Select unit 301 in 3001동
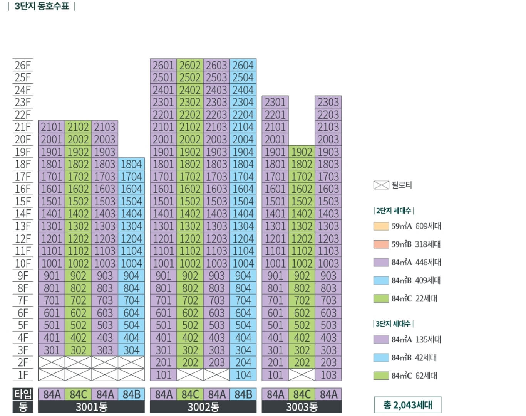The width and height of the screenshot is (526, 416). click(52, 350)
